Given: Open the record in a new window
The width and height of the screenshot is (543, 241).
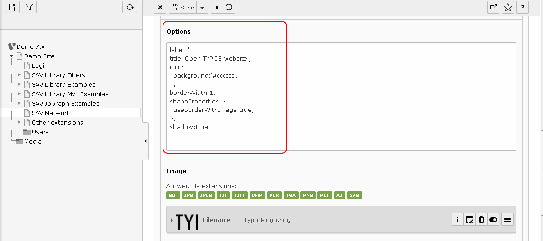Looking at the screenshot, I should 493,7.
